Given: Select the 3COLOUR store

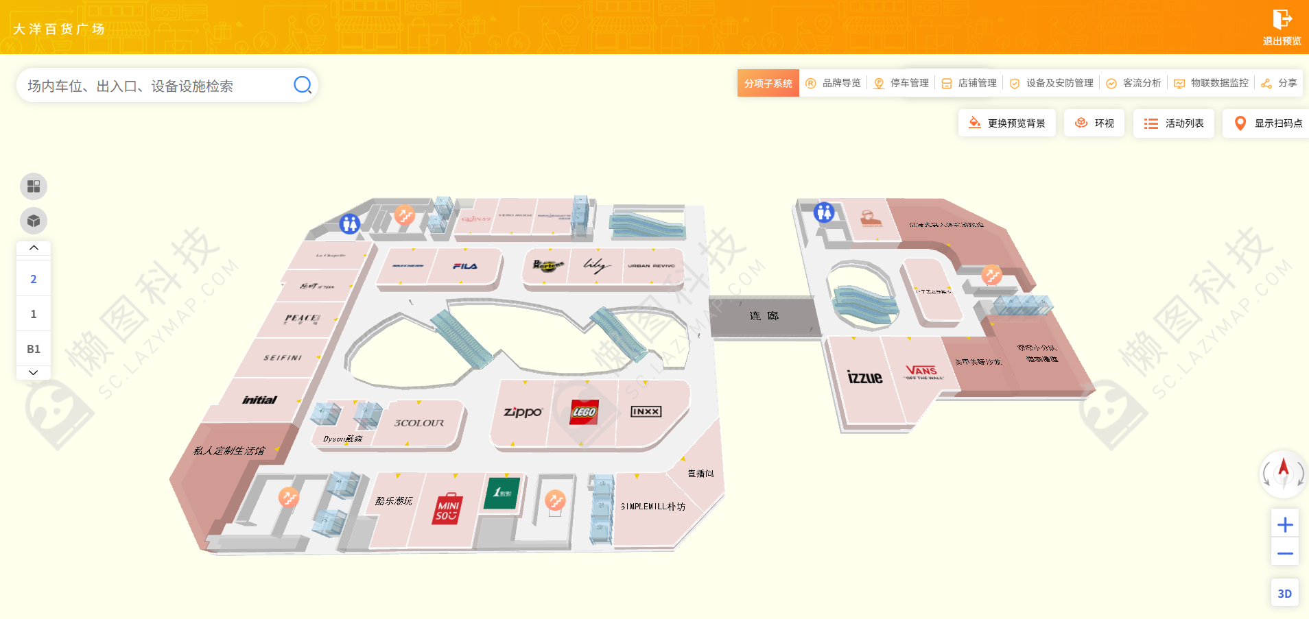Looking at the screenshot, I should (419, 423).
